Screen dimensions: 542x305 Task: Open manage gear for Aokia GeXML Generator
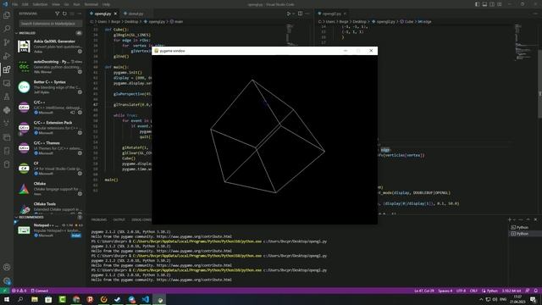80,52
